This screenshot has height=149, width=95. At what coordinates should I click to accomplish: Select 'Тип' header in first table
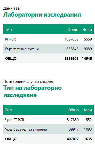click(9, 29)
